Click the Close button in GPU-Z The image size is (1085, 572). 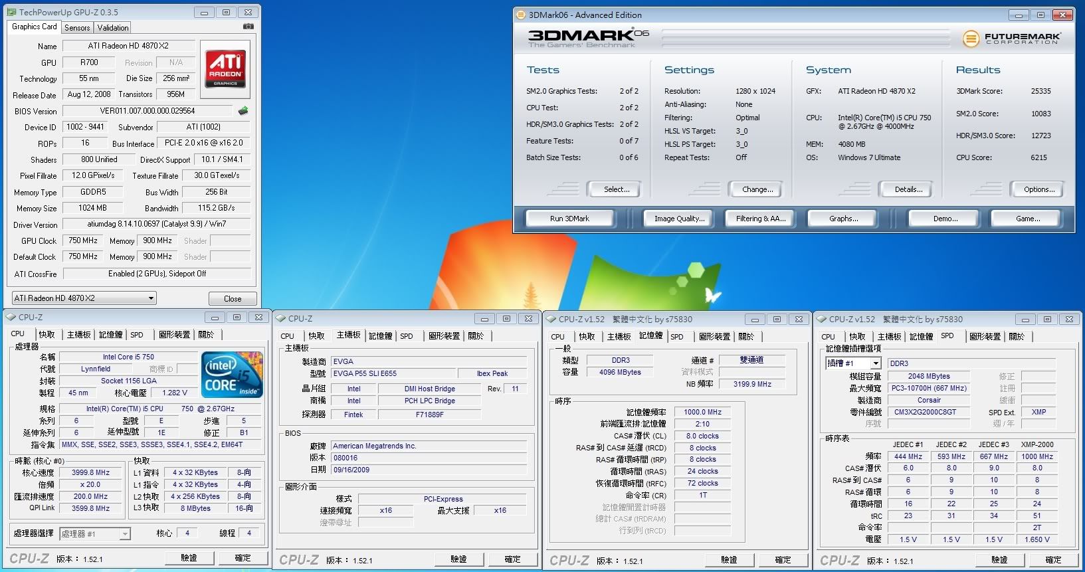pos(233,298)
